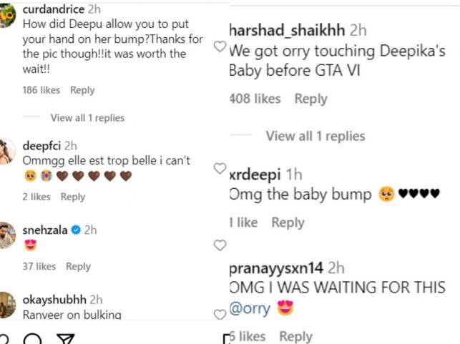This screenshot has width=460, height=344.
Task: Tap the heart beside snehzala's comment
Action: [220, 245]
